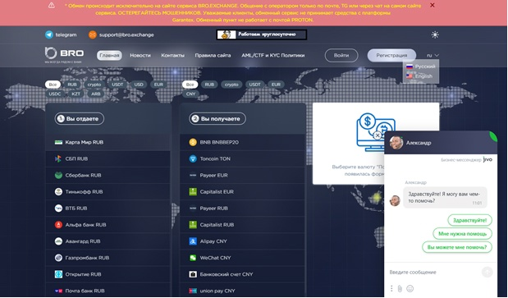508x298 pixels.
Task: Enable the CNY filter chip
Action: tap(191, 94)
